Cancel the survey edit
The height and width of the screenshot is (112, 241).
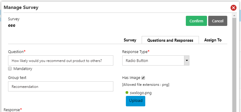pyautogui.click(x=218, y=21)
